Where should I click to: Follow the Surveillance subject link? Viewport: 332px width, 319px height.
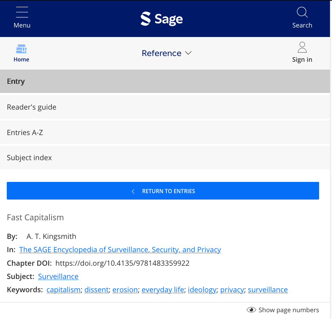click(x=58, y=277)
